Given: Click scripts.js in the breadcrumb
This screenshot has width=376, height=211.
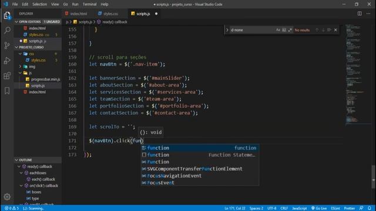Looking at the screenshot, I should click(85, 22).
